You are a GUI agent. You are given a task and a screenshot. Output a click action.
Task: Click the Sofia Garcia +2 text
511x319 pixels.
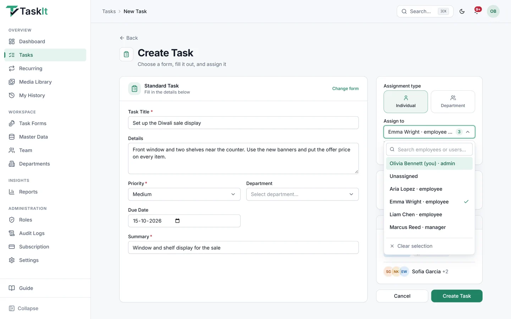tap(430, 272)
